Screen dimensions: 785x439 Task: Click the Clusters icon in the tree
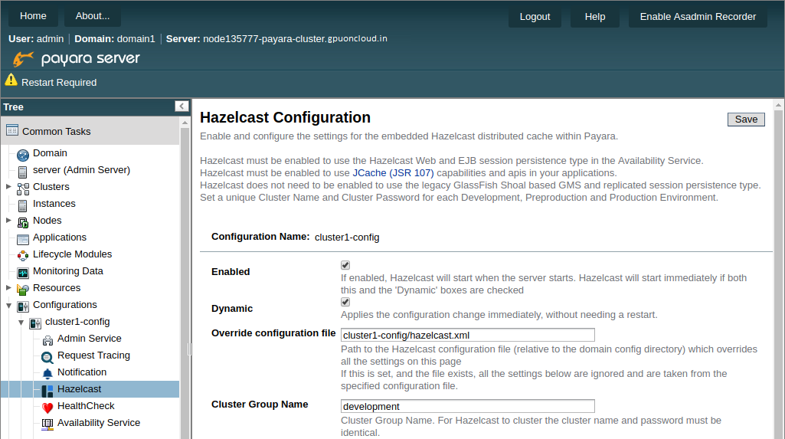[22, 188]
